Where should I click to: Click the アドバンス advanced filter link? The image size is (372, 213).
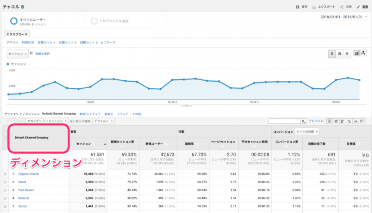(316, 121)
